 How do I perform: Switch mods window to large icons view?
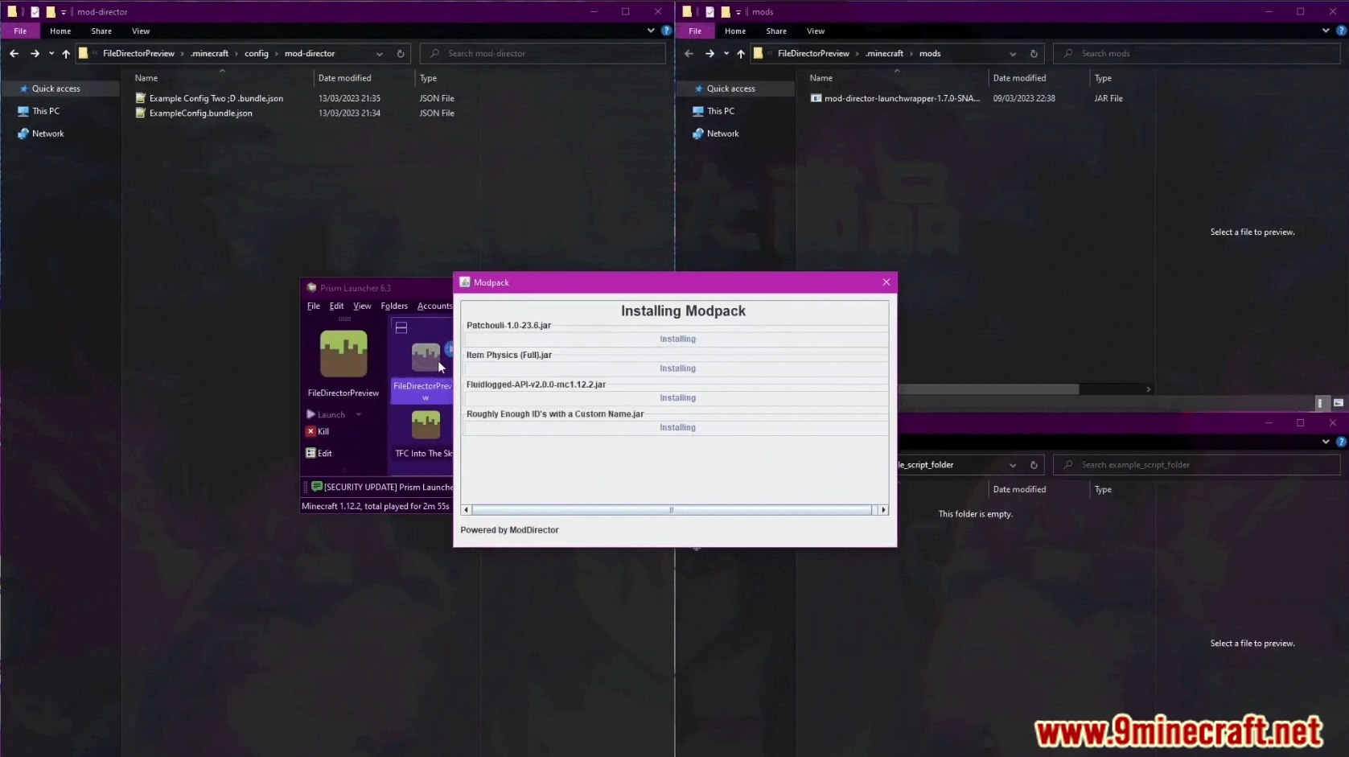1339,403
